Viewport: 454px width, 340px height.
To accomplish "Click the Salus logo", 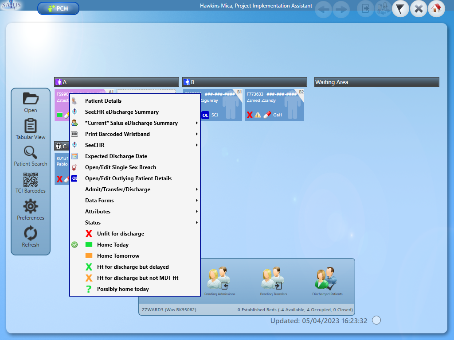I will coord(12,5).
